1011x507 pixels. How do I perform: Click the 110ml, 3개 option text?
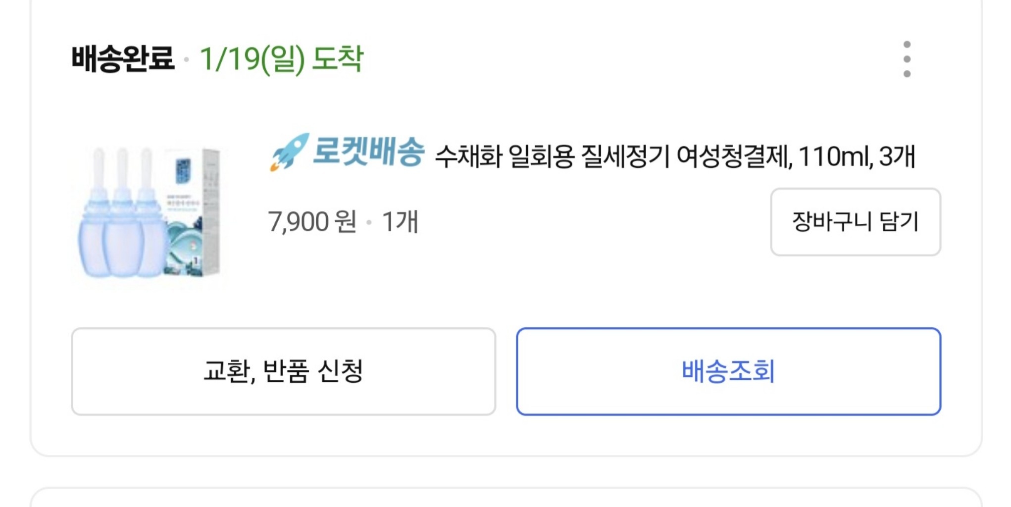click(857, 156)
